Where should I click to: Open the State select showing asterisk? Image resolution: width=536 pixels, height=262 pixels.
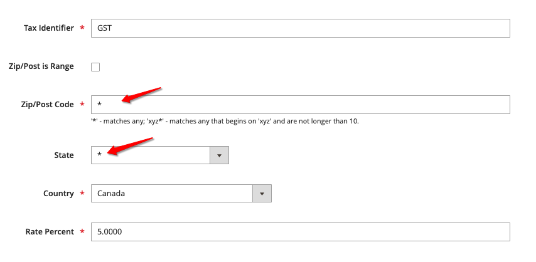tap(160, 155)
